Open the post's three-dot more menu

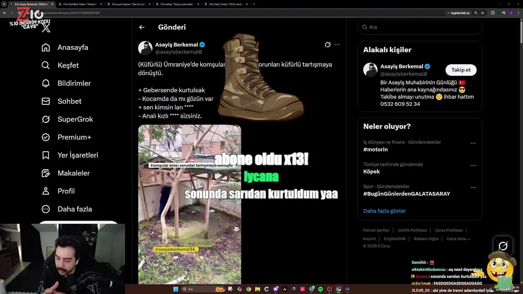(337, 45)
